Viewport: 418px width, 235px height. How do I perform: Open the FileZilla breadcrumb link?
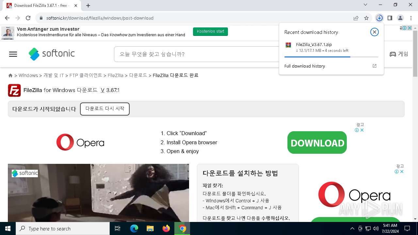pyautogui.click(x=115, y=75)
